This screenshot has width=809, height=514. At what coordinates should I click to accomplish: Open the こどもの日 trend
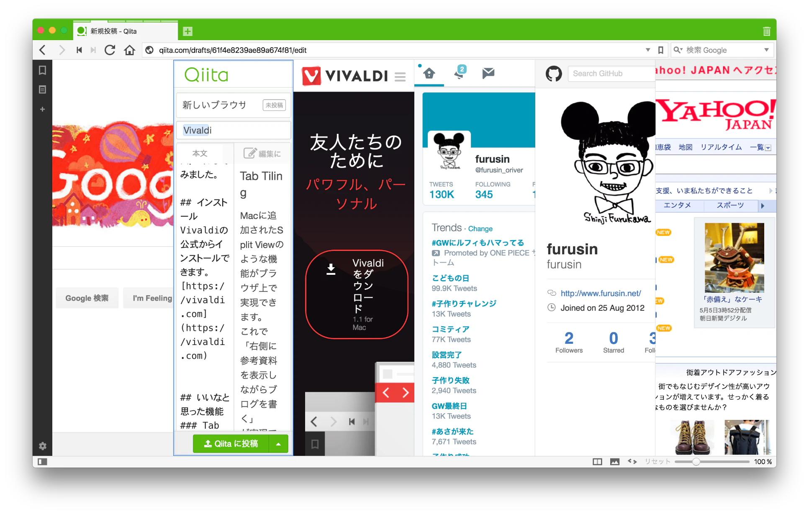coord(450,278)
